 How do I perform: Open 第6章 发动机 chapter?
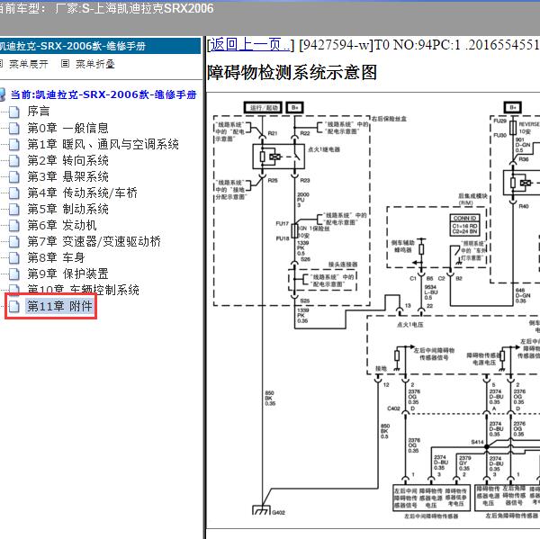tap(62, 225)
